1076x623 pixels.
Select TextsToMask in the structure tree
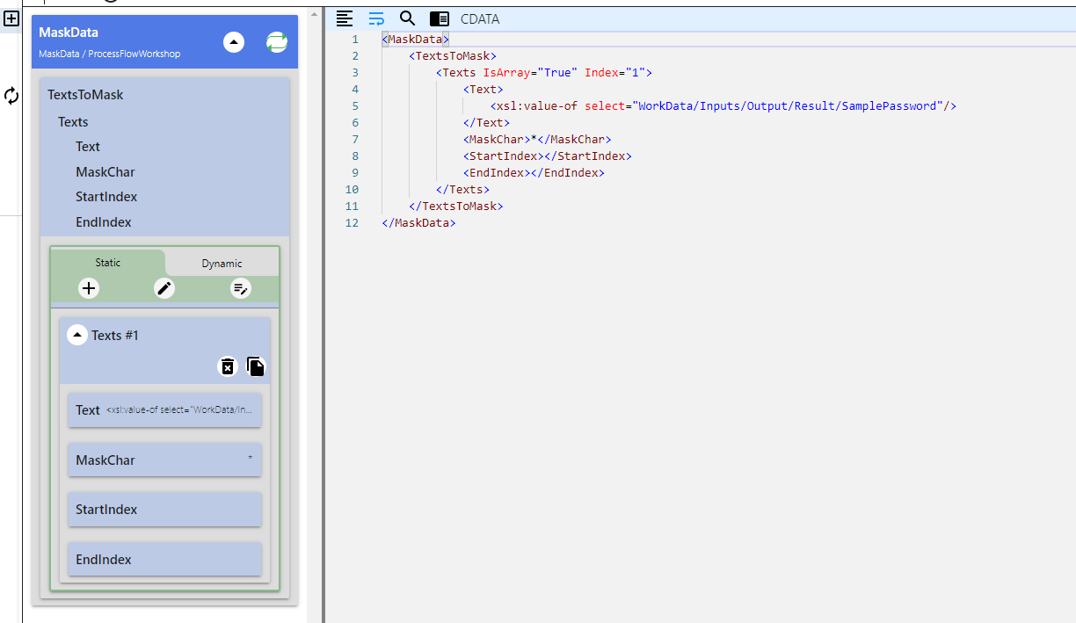pos(85,95)
